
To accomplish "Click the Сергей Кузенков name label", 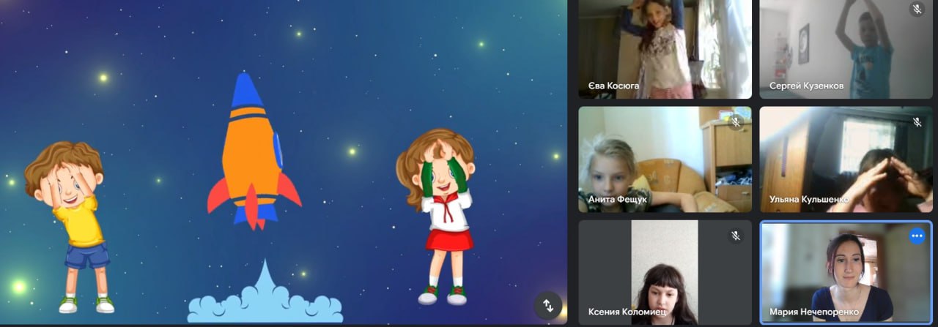I will tap(806, 86).
